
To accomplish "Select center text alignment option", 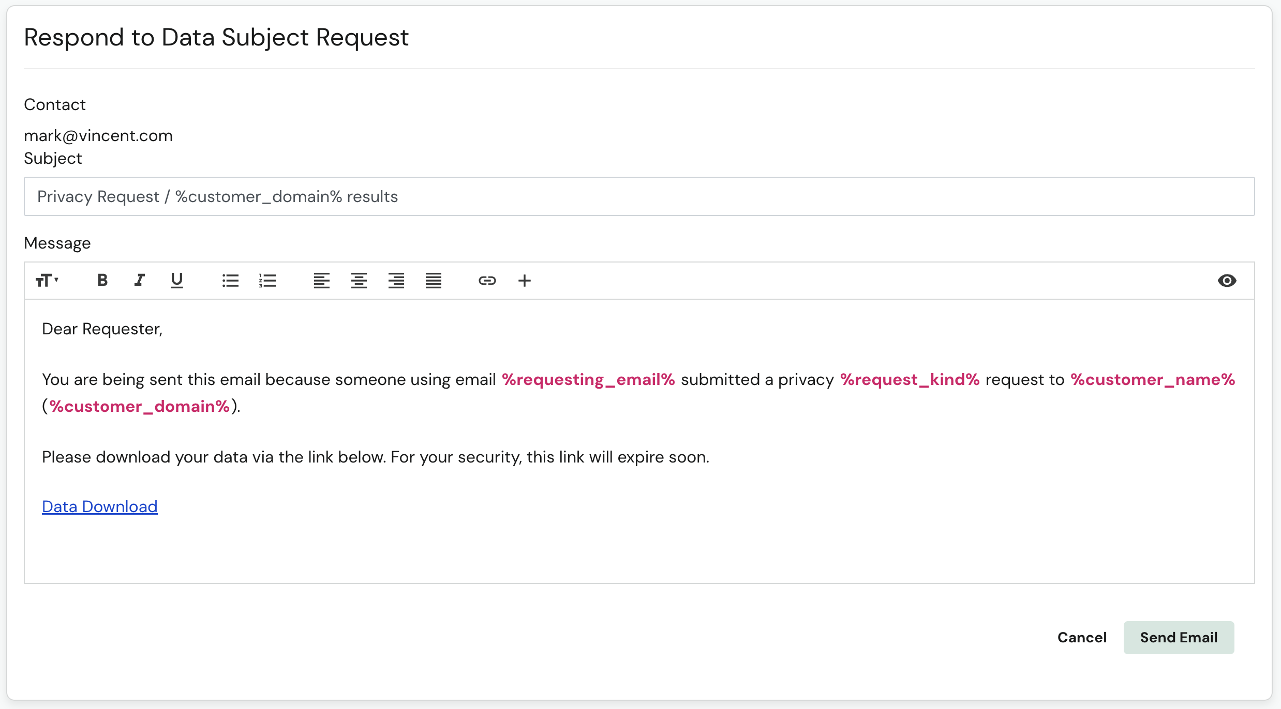I will click(x=358, y=280).
